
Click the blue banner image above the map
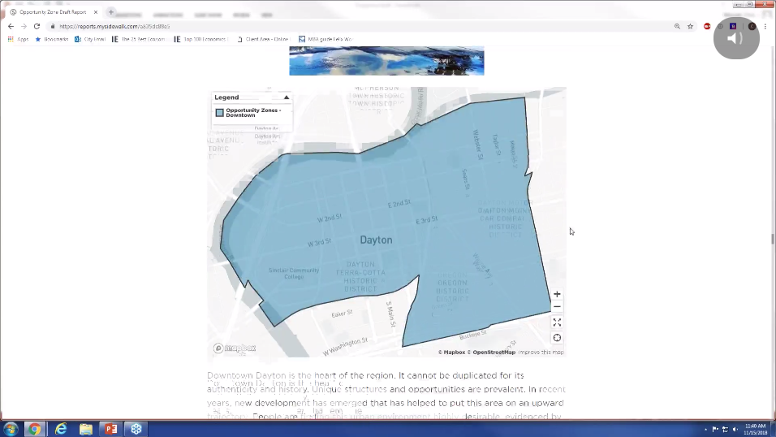386,61
